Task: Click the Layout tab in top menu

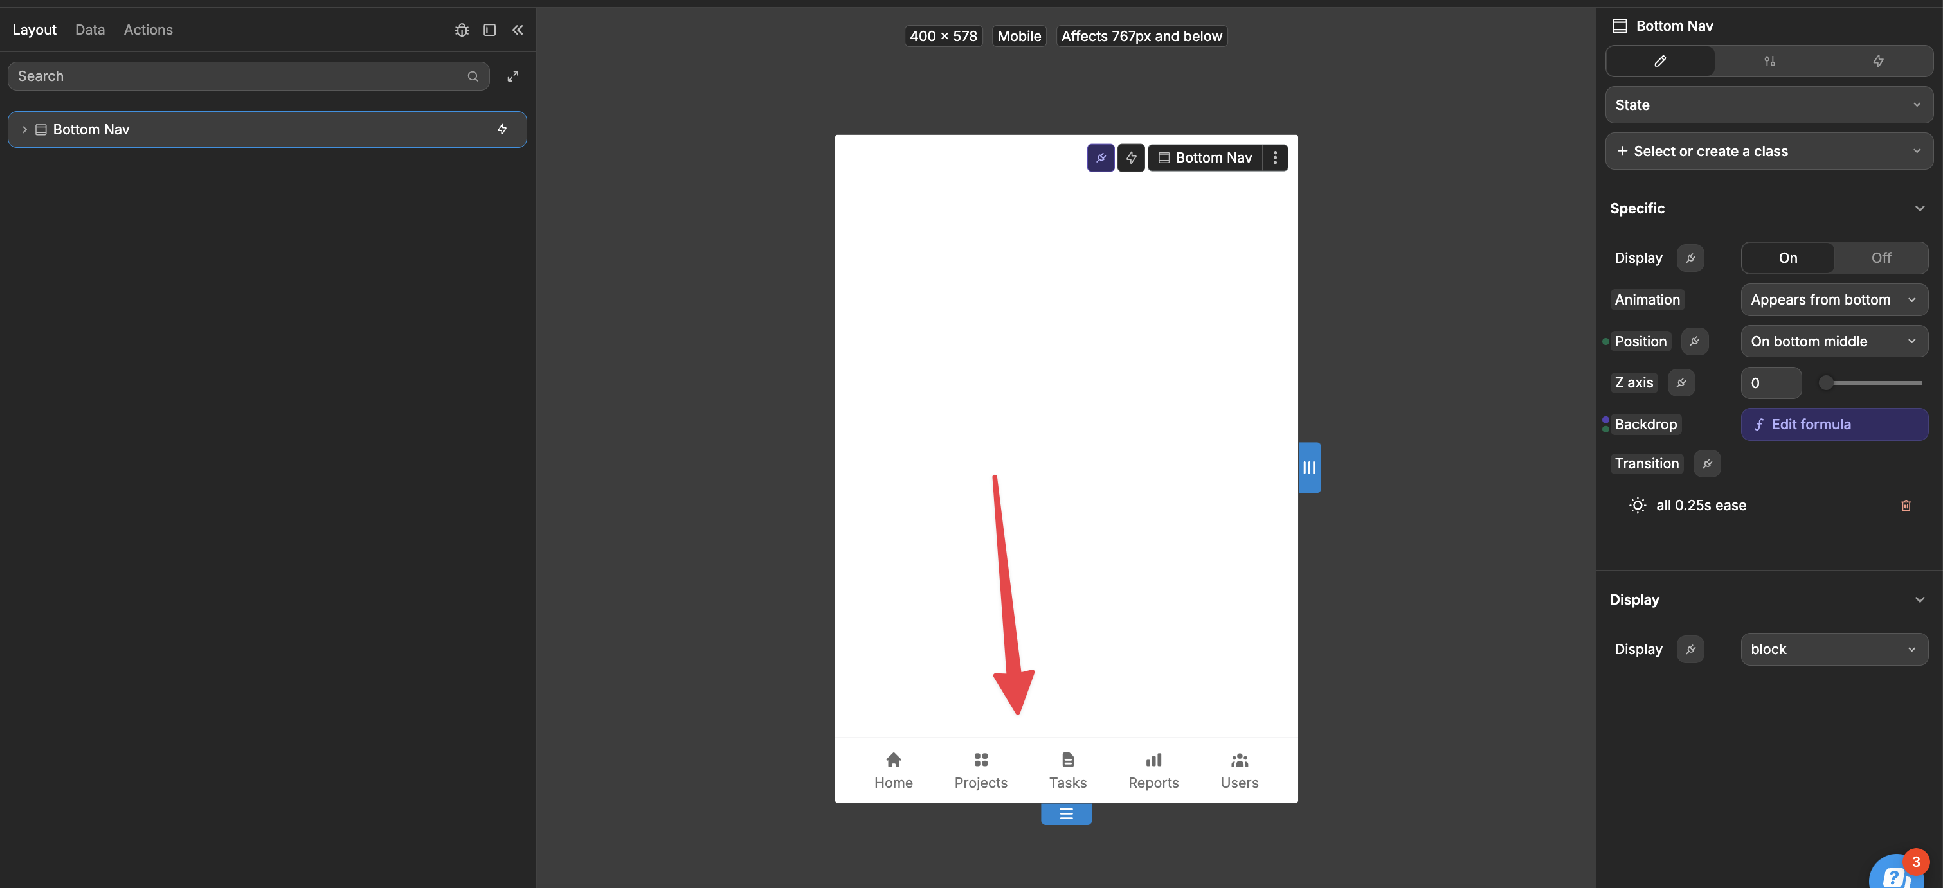Action: pyautogui.click(x=35, y=28)
